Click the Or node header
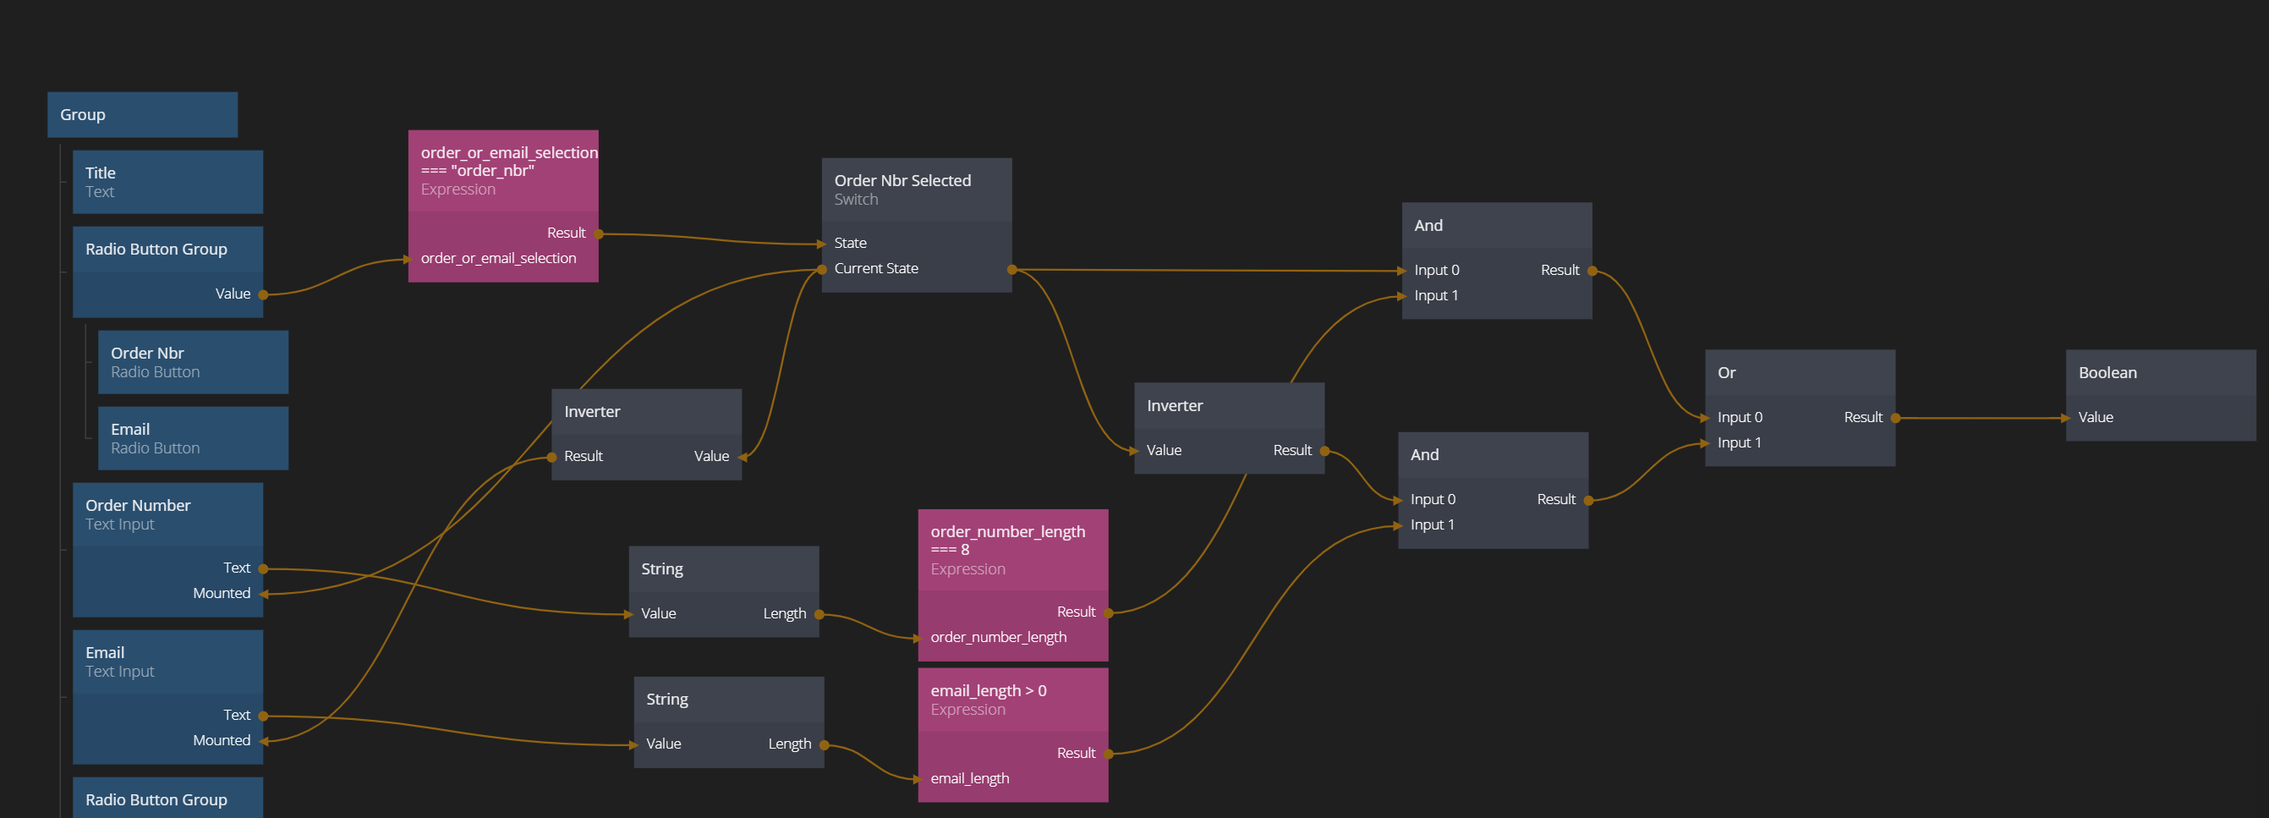Image resolution: width=2269 pixels, height=818 pixels. (x=1799, y=373)
